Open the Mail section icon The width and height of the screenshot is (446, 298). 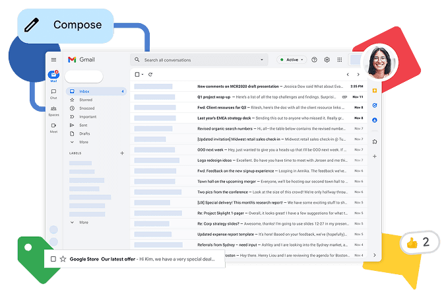tap(53, 75)
